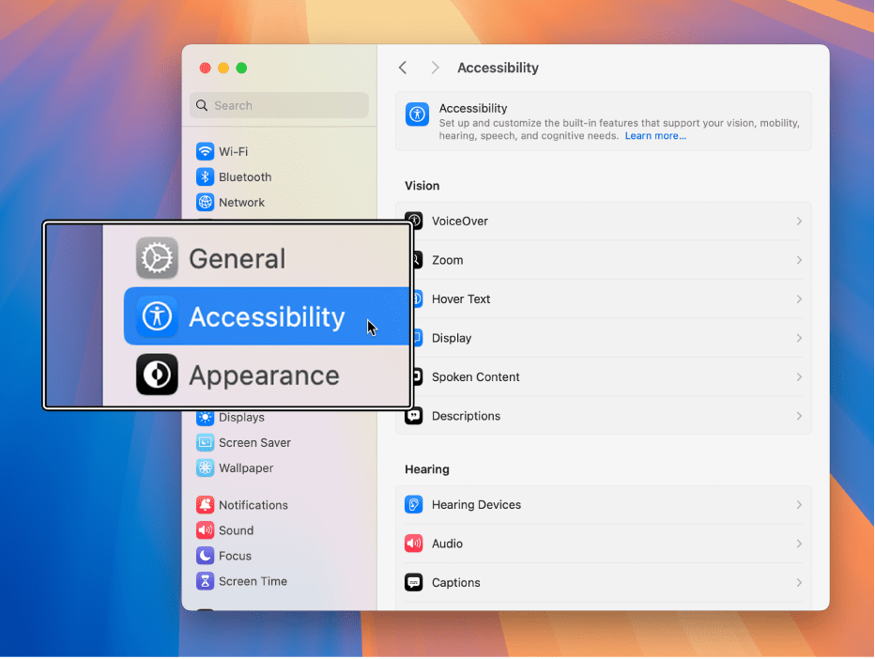
Task: Select the highlighted Accessibility sidebar item
Action: pyautogui.click(x=267, y=316)
